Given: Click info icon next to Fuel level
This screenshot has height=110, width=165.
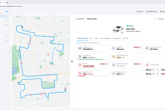Looking at the screenshot, I should tap(89, 55).
